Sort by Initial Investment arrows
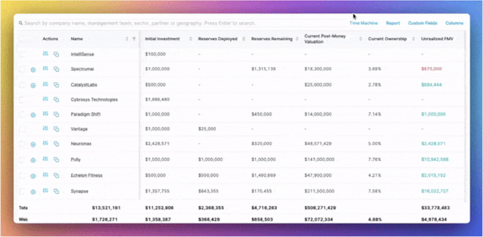The width and height of the screenshot is (483, 237). [x=191, y=39]
